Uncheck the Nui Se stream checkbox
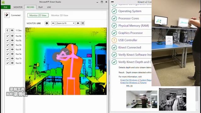The width and height of the screenshot is (201, 113). pyautogui.click(x=8, y=54)
